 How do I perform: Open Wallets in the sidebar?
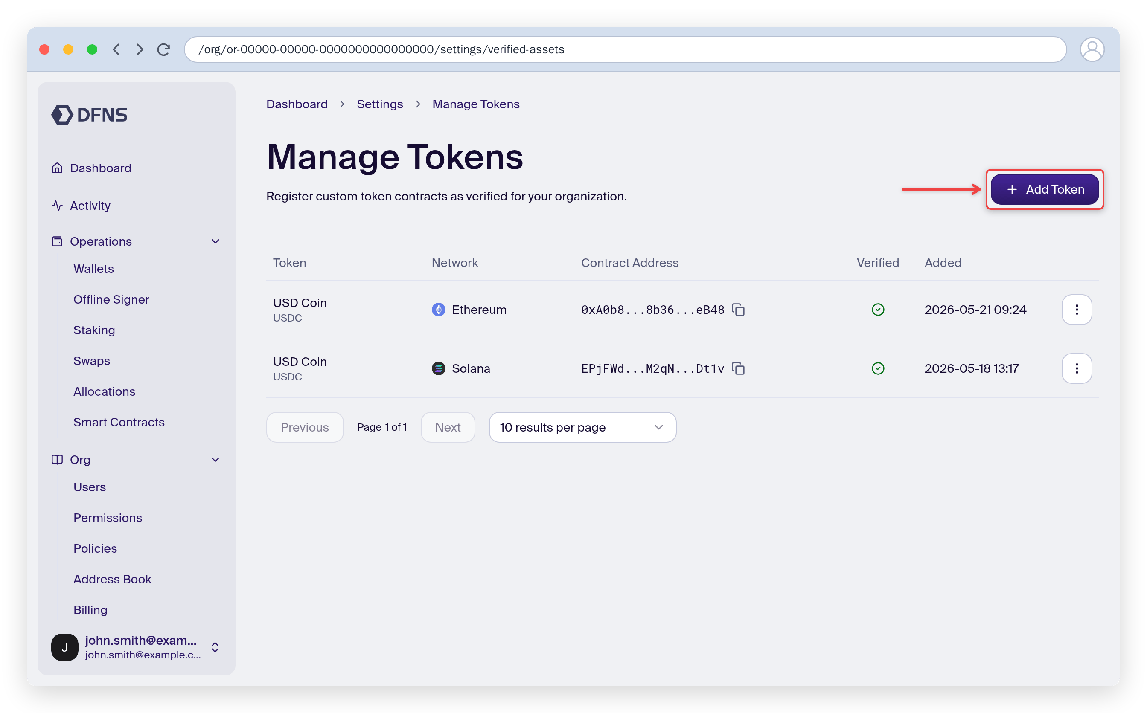click(93, 269)
